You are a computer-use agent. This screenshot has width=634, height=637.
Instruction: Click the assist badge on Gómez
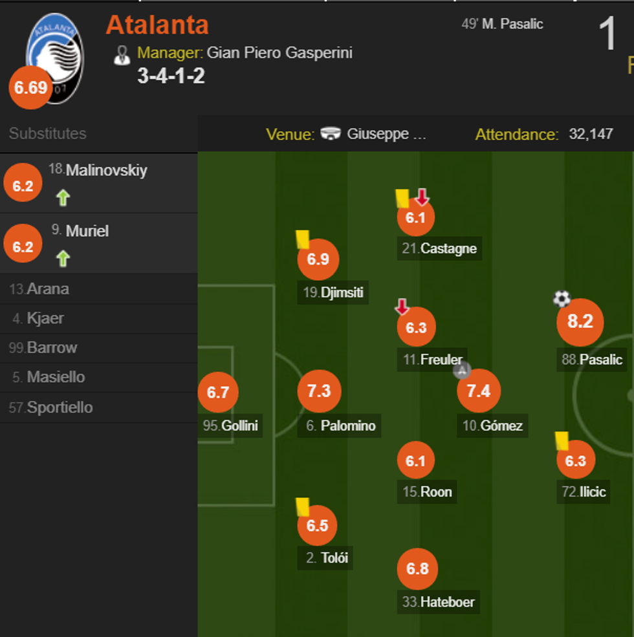461,371
